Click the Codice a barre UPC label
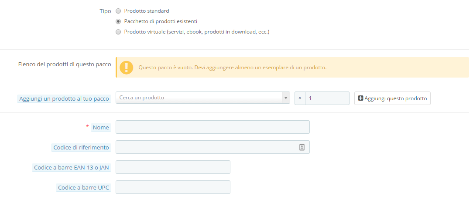 (x=83, y=188)
